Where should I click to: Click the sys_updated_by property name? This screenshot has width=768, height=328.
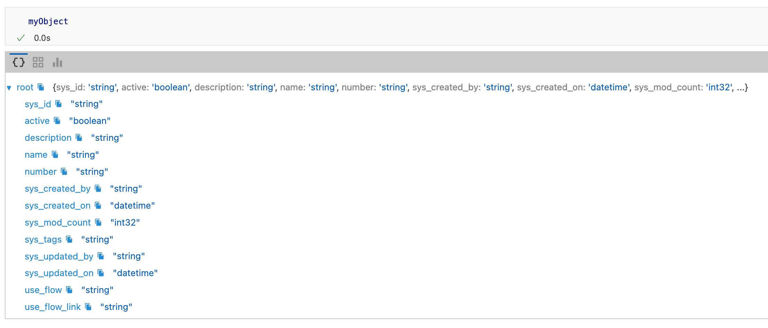click(59, 256)
